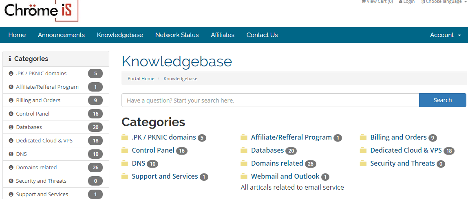Expand the Account dropdown menu
This screenshot has height=199, width=468.
(x=445, y=35)
